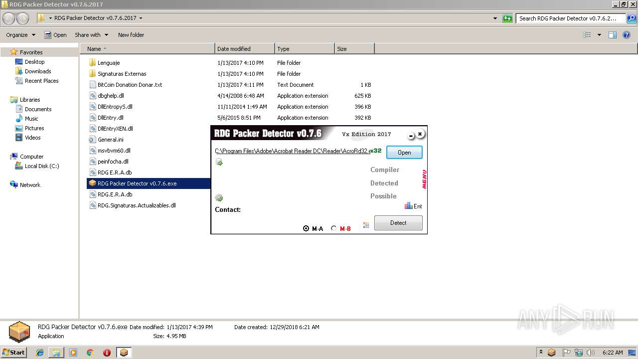Open the address bar history dropdown
Screen dimensions: 638x359
pos(495,18)
